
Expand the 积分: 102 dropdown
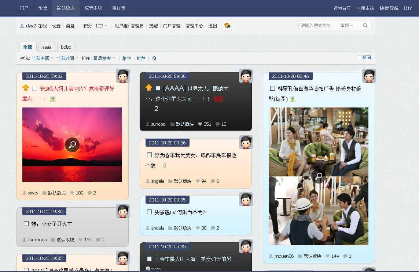(x=95, y=26)
